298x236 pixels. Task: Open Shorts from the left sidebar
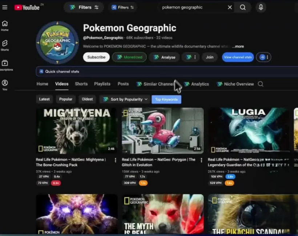click(x=4, y=44)
